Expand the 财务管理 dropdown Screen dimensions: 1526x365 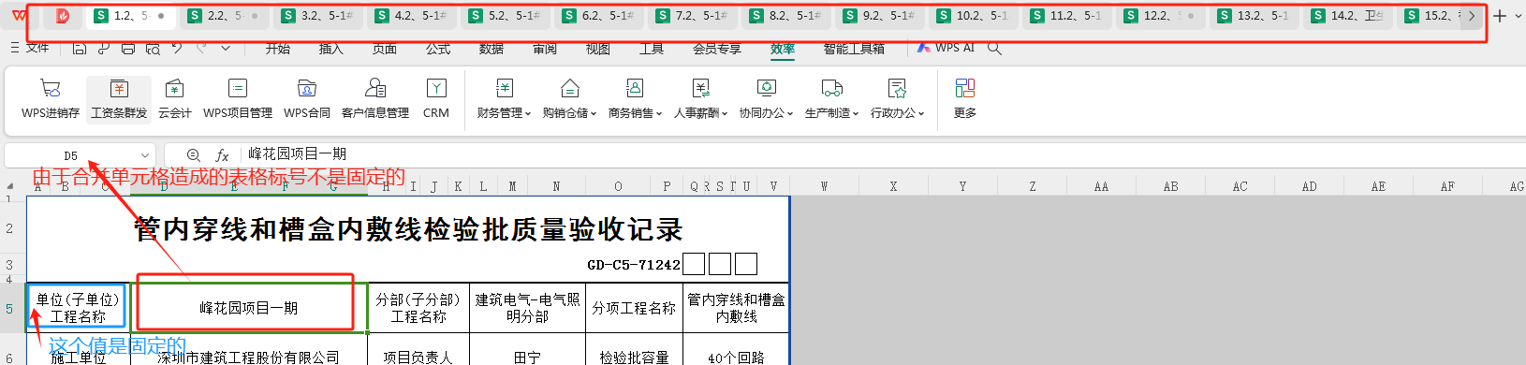pos(504,99)
